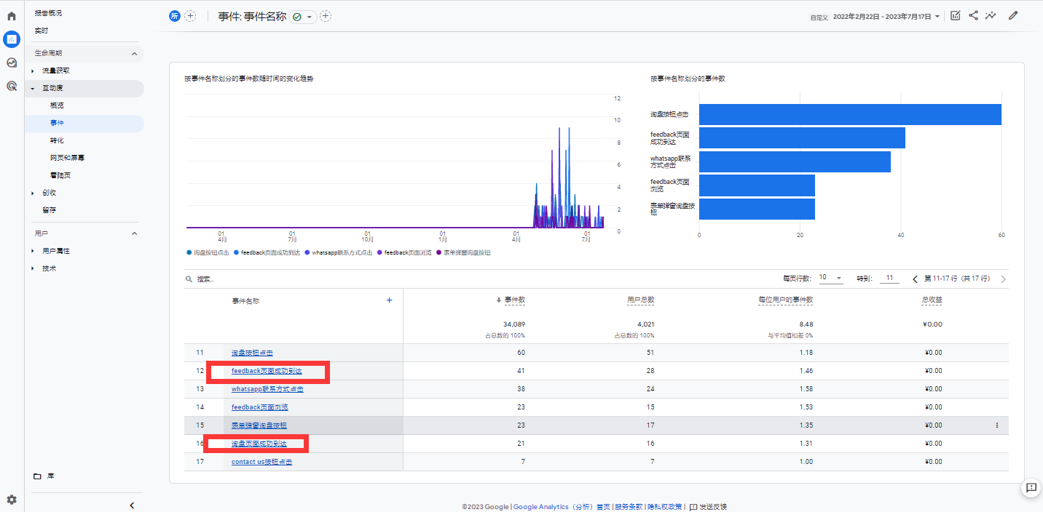Open the Advertising icon in left rail
Image resolution: width=1043 pixels, height=512 pixels.
[12, 86]
